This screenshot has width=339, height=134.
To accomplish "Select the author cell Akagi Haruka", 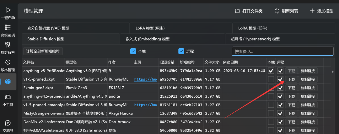I will 120,113.
